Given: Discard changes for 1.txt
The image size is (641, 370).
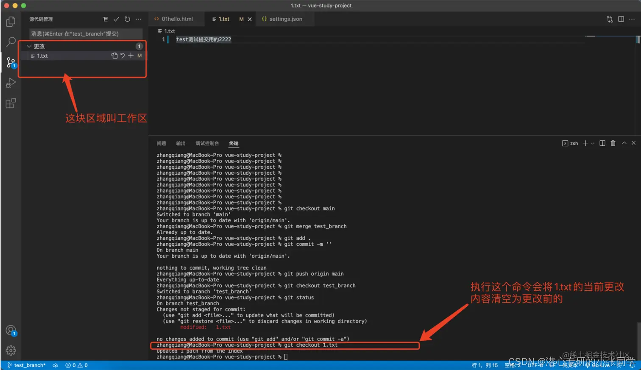Looking at the screenshot, I should tap(123, 56).
